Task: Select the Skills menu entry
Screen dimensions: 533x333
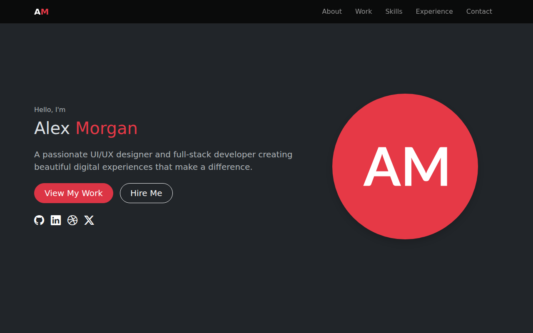Action: (x=394, y=11)
